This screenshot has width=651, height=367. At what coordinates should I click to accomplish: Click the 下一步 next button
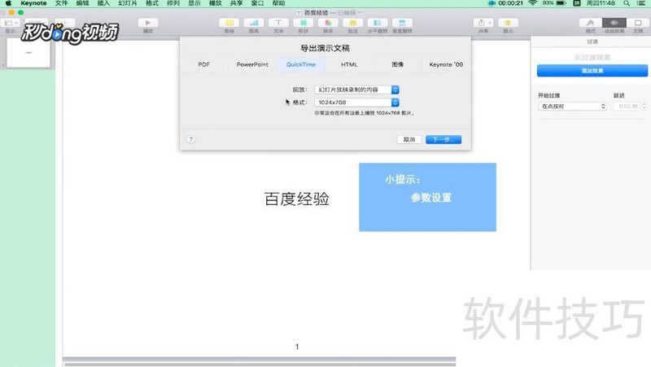click(x=443, y=139)
